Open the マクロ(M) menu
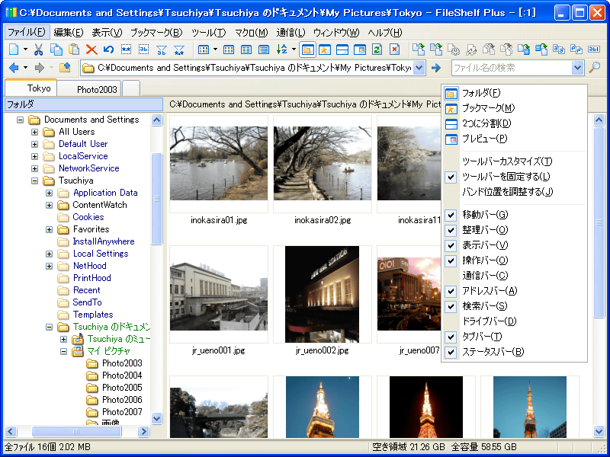 (x=252, y=32)
